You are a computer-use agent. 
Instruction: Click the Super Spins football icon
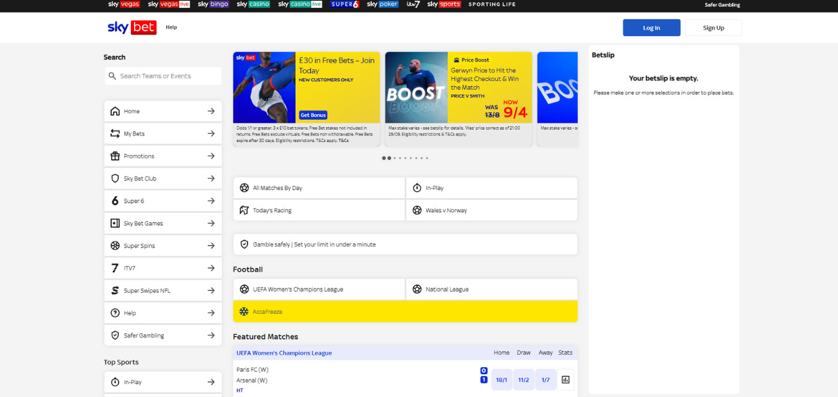115,246
